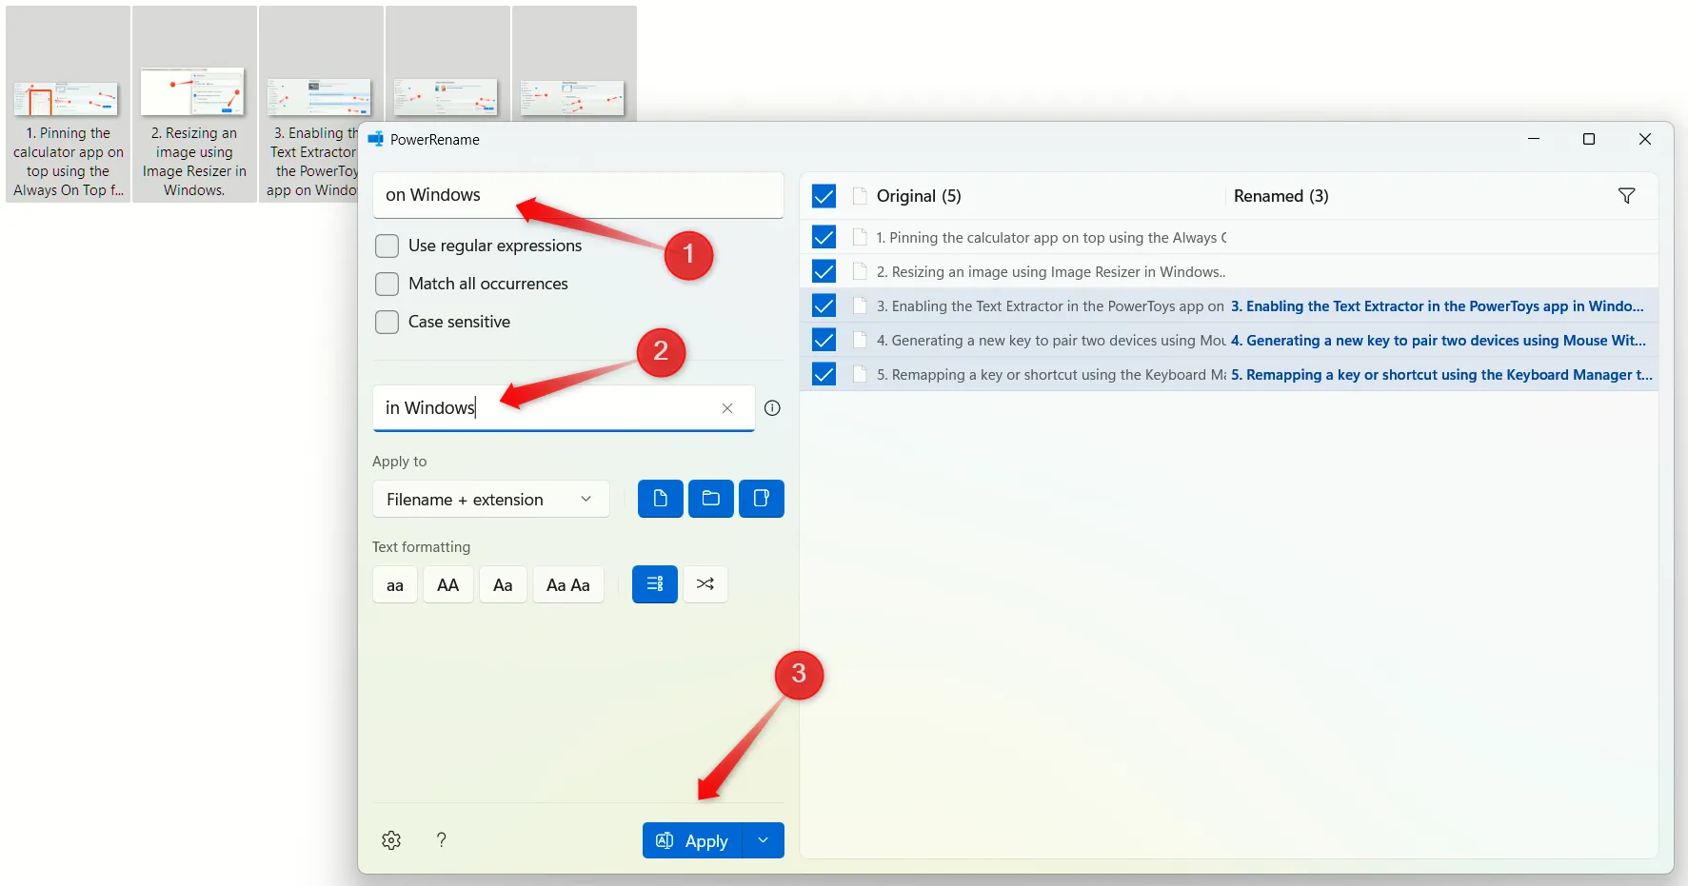Click the 'Original (5)' column header
This screenshot has width=1688, height=886.
coord(919,196)
